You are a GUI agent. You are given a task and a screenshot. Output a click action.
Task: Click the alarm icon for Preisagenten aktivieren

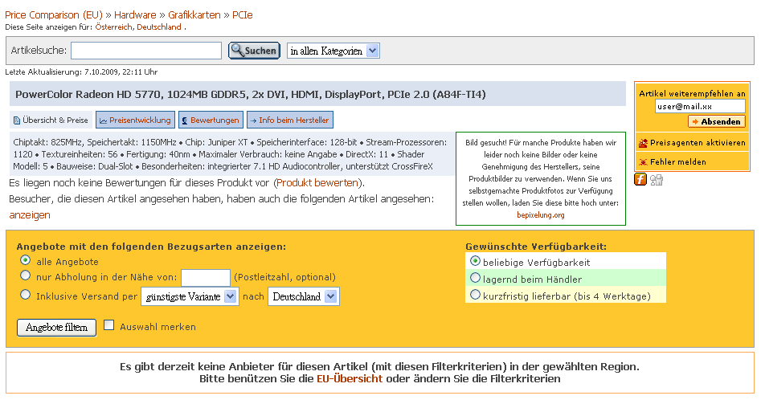click(643, 143)
